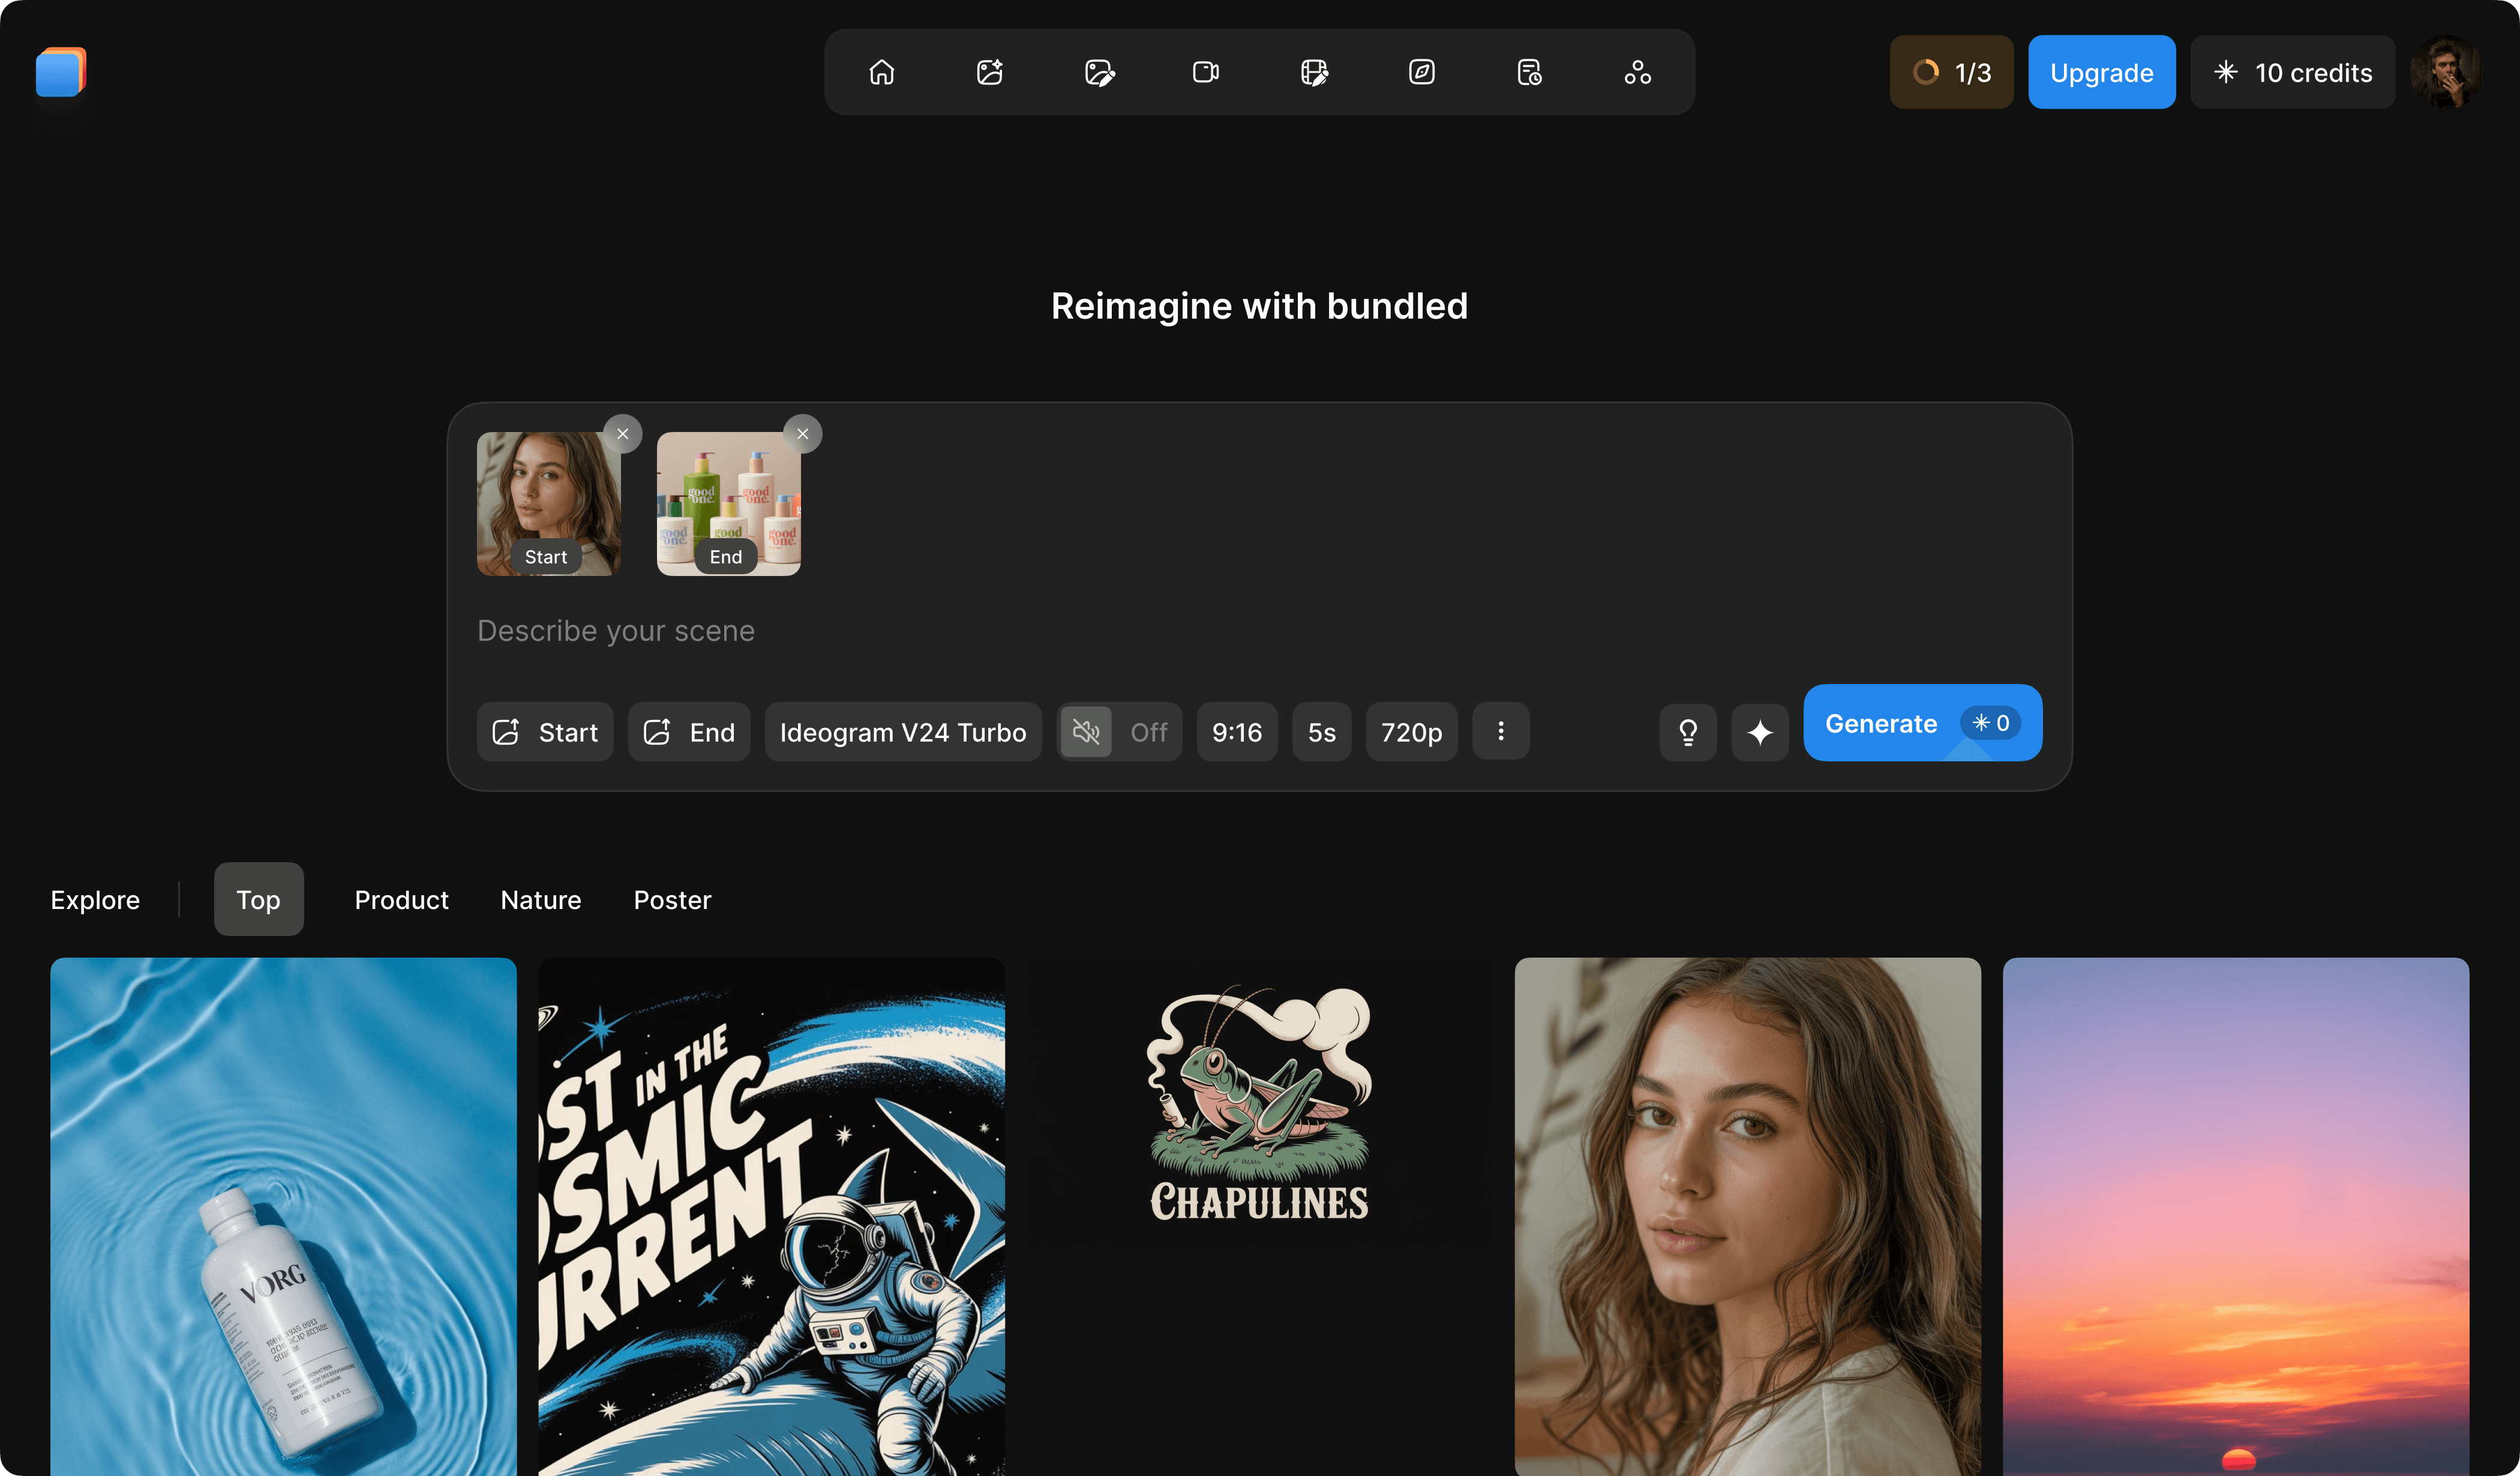Open the pink sunset sky image
2520x1476 pixels.
point(2235,1216)
